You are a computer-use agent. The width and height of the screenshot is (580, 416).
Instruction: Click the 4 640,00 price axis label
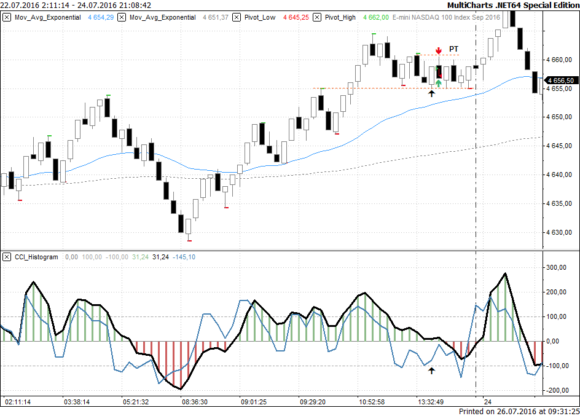coord(559,175)
